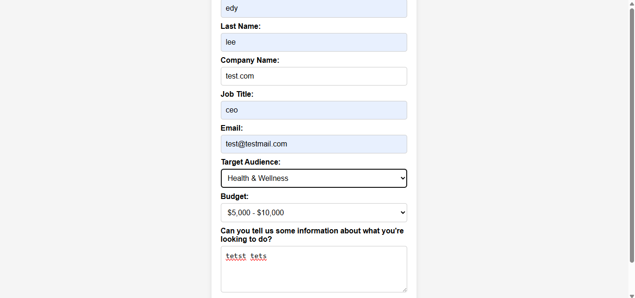The width and height of the screenshot is (635, 298).
Task: Open the Target Audience dropdown
Action: 314,179
